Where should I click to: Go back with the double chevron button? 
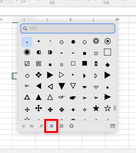[24, 126]
